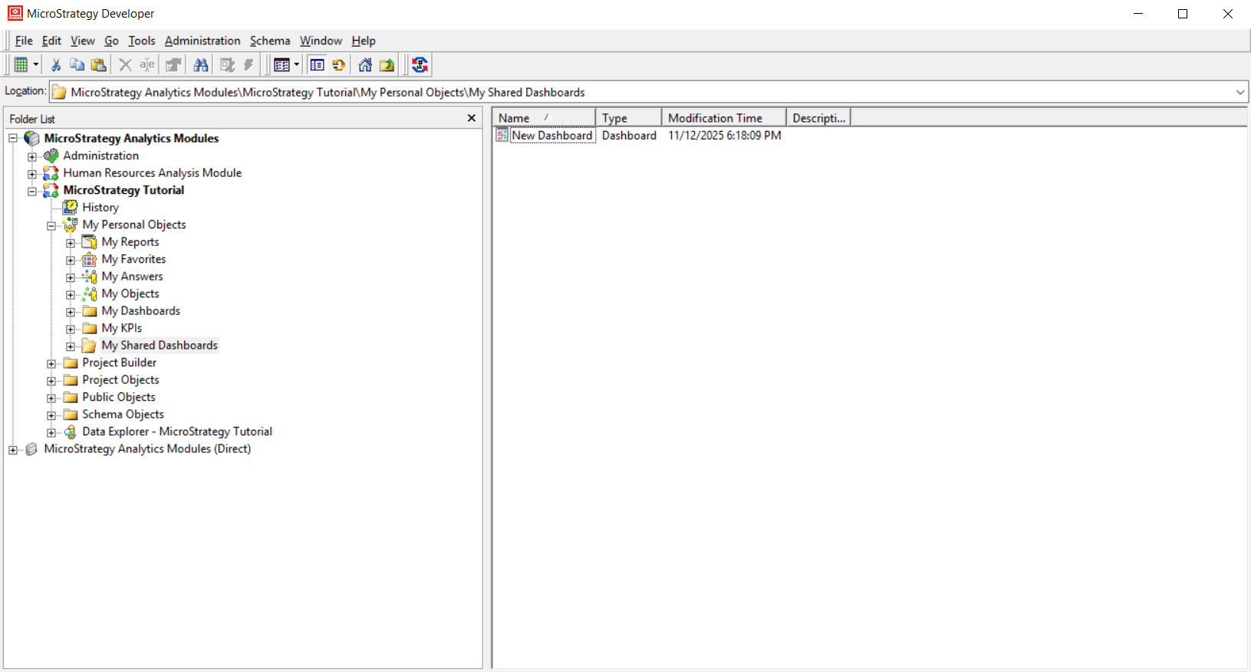
Task: Open the Schema menu
Action: click(270, 41)
